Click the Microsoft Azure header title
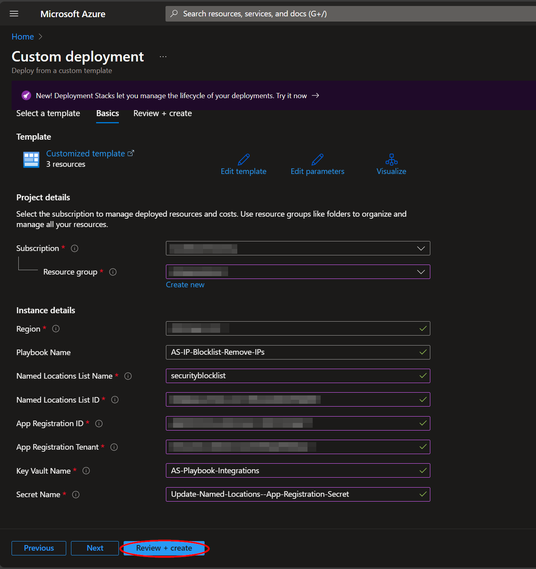This screenshot has height=569, width=536. tap(73, 14)
